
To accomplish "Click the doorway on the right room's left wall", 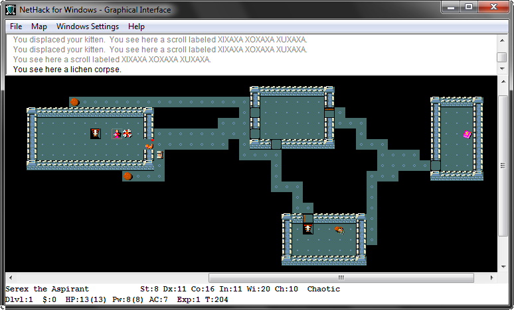I will (436, 166).
